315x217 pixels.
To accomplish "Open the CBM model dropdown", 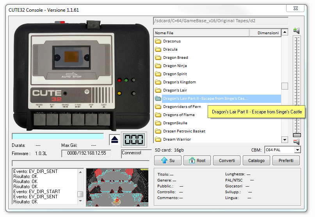I will tap(297, 150).
